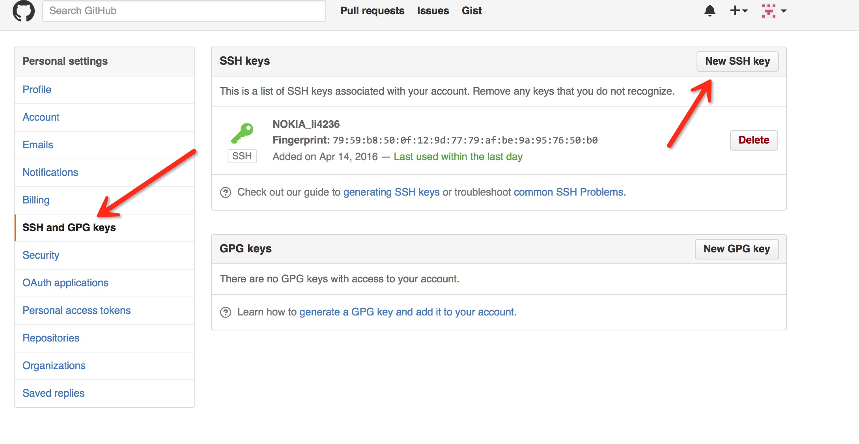Viewport: 859px width, 444px height.
Task: Delete the NOKIA_li4236 SSH key
Action: tap(753, 140)
